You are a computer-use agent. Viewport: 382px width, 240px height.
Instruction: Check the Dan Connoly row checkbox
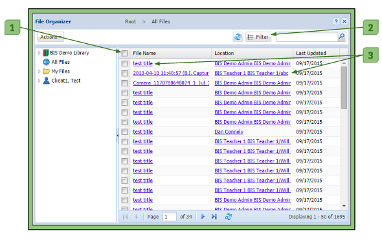click(x=124, y=132)
